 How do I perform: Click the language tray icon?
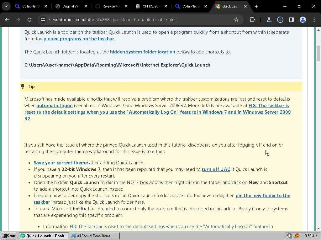pos(289,236)
